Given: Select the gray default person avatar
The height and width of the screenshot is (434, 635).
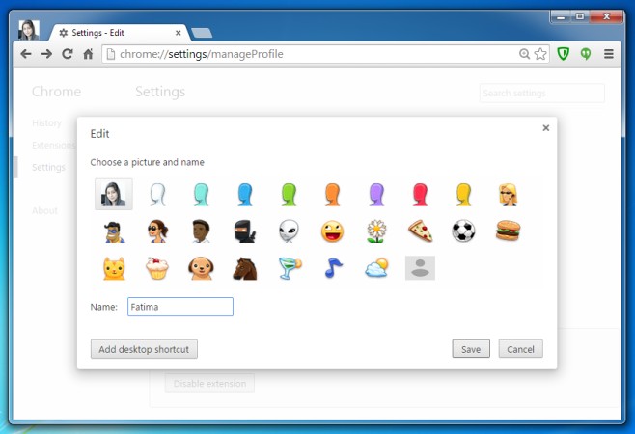Looking at the screenshot, I should click(421, 268).
